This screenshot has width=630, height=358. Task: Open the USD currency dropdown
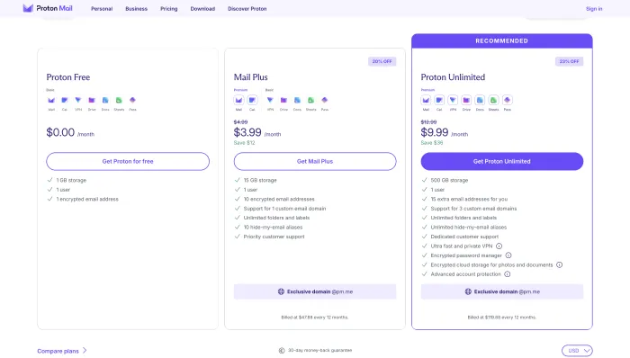coord(577,351)
